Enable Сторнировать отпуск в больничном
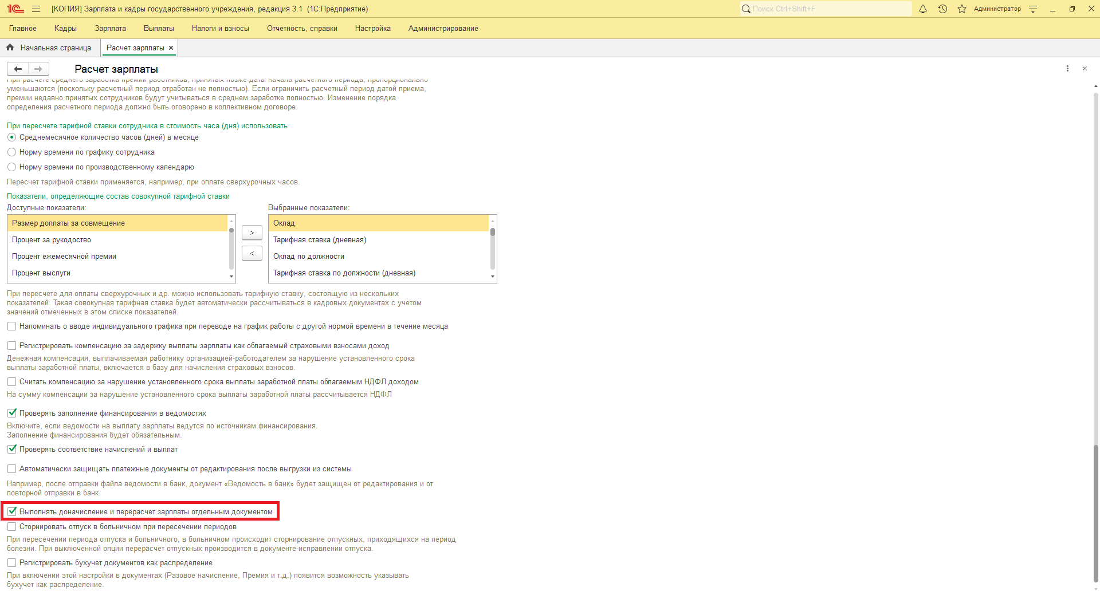Image resolution: width=1100 pixels, height=591 pixels. click(x=11, y=527)
